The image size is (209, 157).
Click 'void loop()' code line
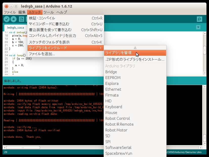click(17, 55)
